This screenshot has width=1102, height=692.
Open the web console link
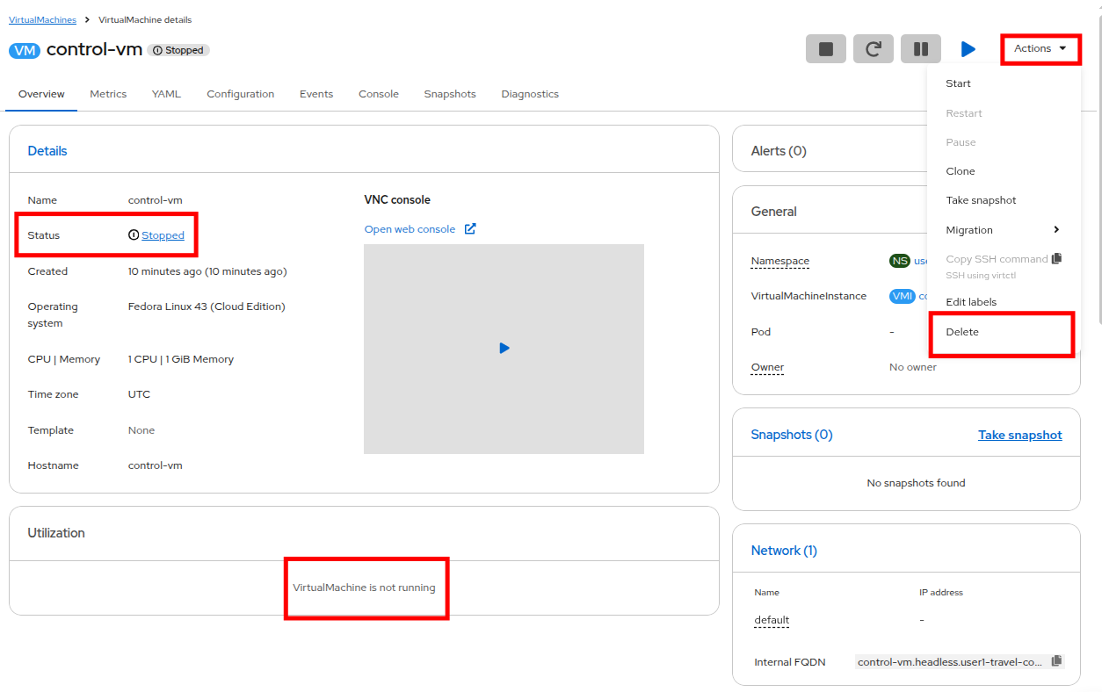(x=409, y=228)
